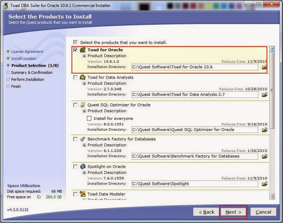Image resolution: width=283 pixels, height=223 pixels.
Task: Select the Summary & Confirmation step
Action: pyautogui.click(x=32, y=72)
